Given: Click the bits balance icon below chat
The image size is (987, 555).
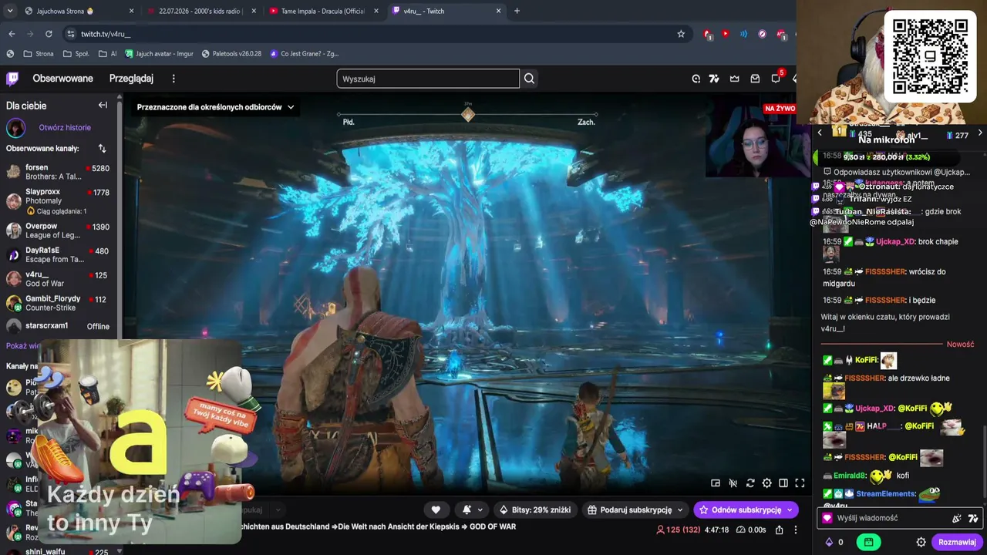Looking at the screenshot, I should click(829, 542).
